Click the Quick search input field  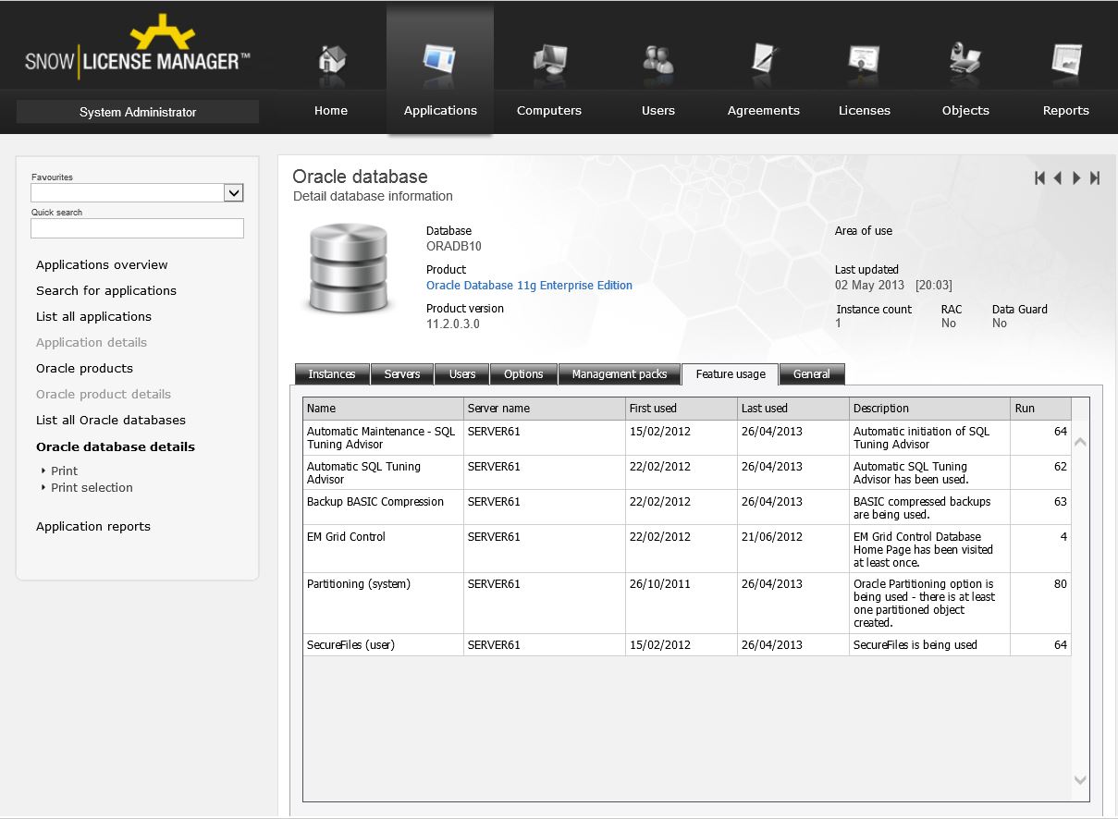point(137,227)
